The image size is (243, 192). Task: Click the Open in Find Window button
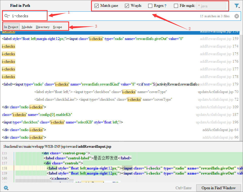tap(218, 188)
